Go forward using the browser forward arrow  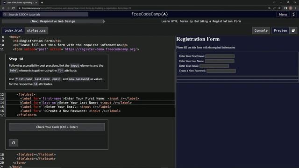click(8, 8)
